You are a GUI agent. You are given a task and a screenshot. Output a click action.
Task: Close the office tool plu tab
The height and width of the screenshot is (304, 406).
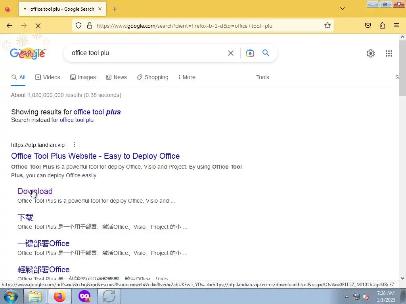point(100,9)
